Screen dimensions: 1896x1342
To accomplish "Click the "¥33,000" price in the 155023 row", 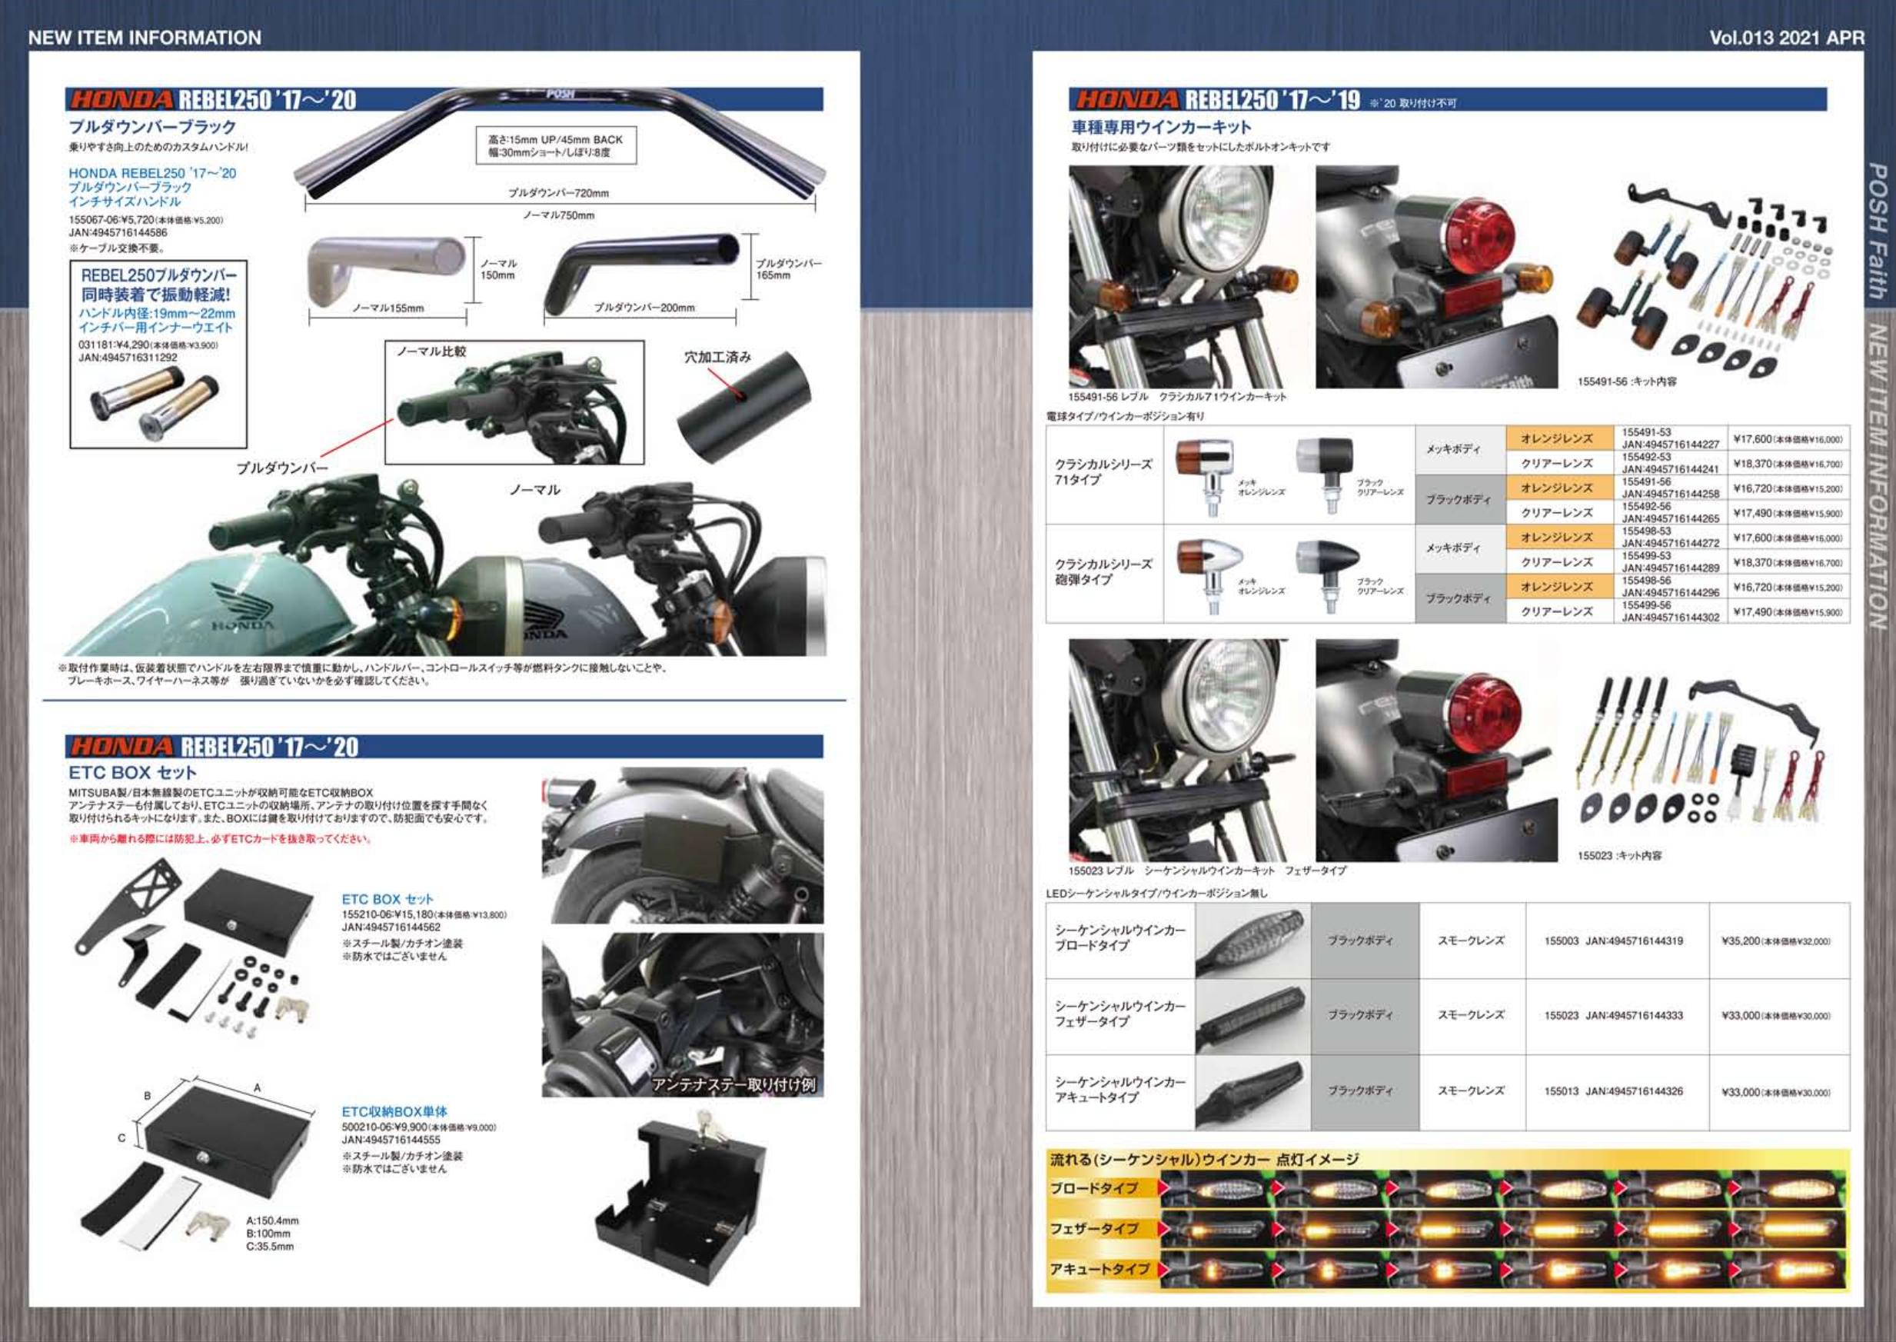I will tap(1776, 1016).
